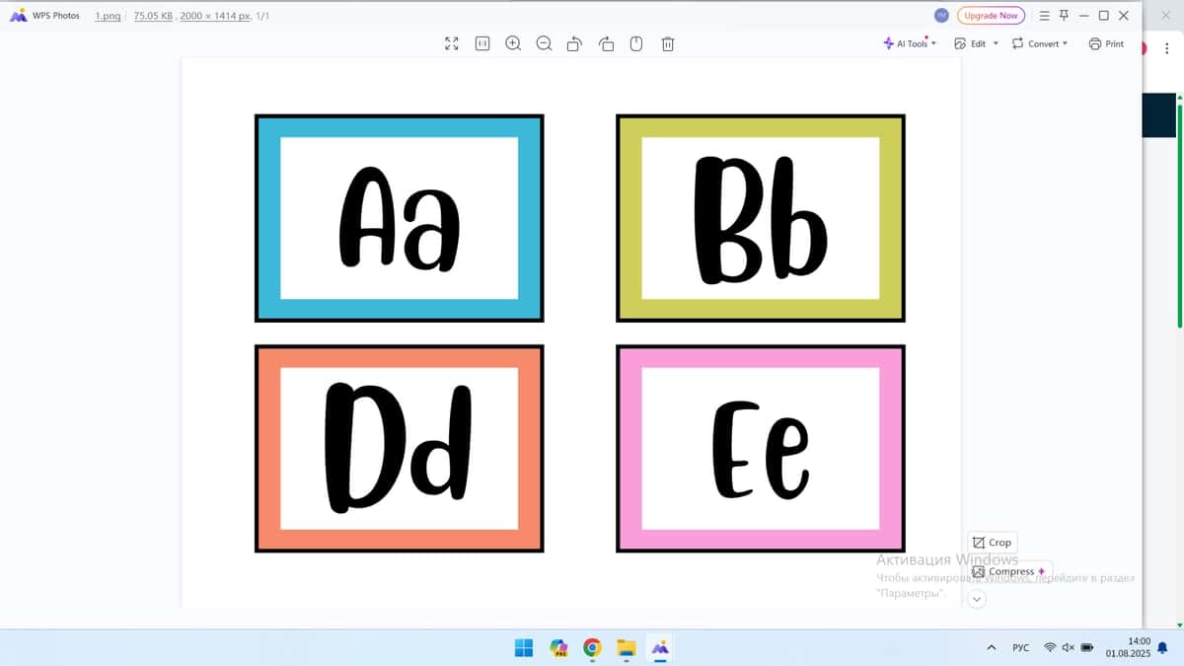
Task: Toggle mouse wheel mode icon
Action: click(636, 43)
